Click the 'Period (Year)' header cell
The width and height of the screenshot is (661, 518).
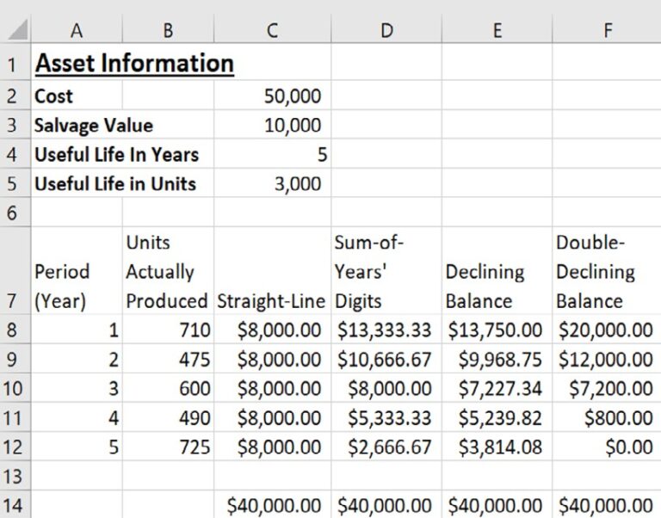point(77,270)
